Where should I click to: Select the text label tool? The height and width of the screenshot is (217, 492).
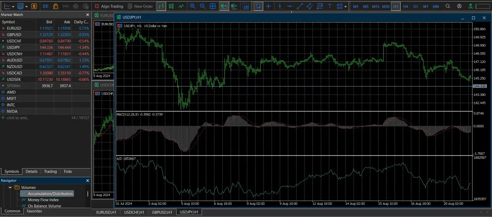point(330,6)
